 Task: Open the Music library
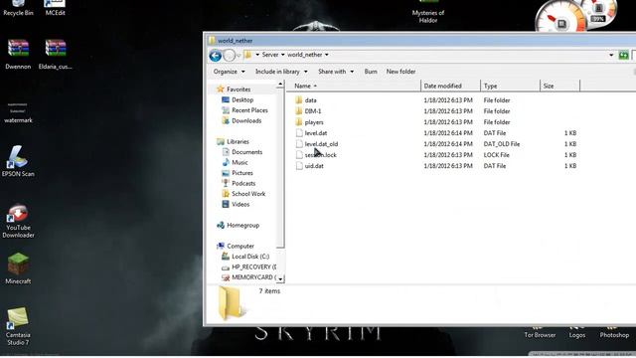(x=235, y=162)
